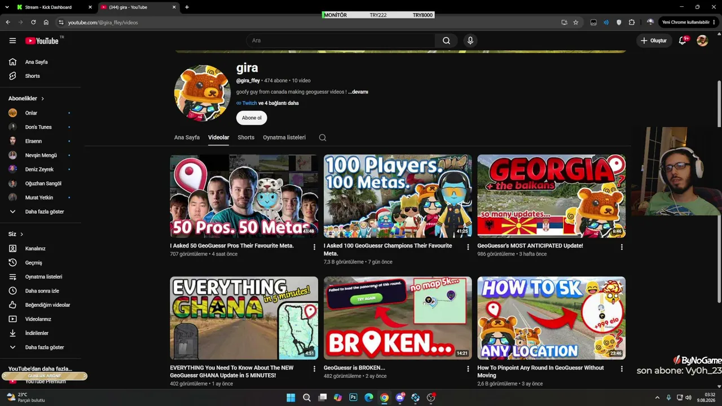
Task: Open Windows taskbar search
Action: click(306, 398)
